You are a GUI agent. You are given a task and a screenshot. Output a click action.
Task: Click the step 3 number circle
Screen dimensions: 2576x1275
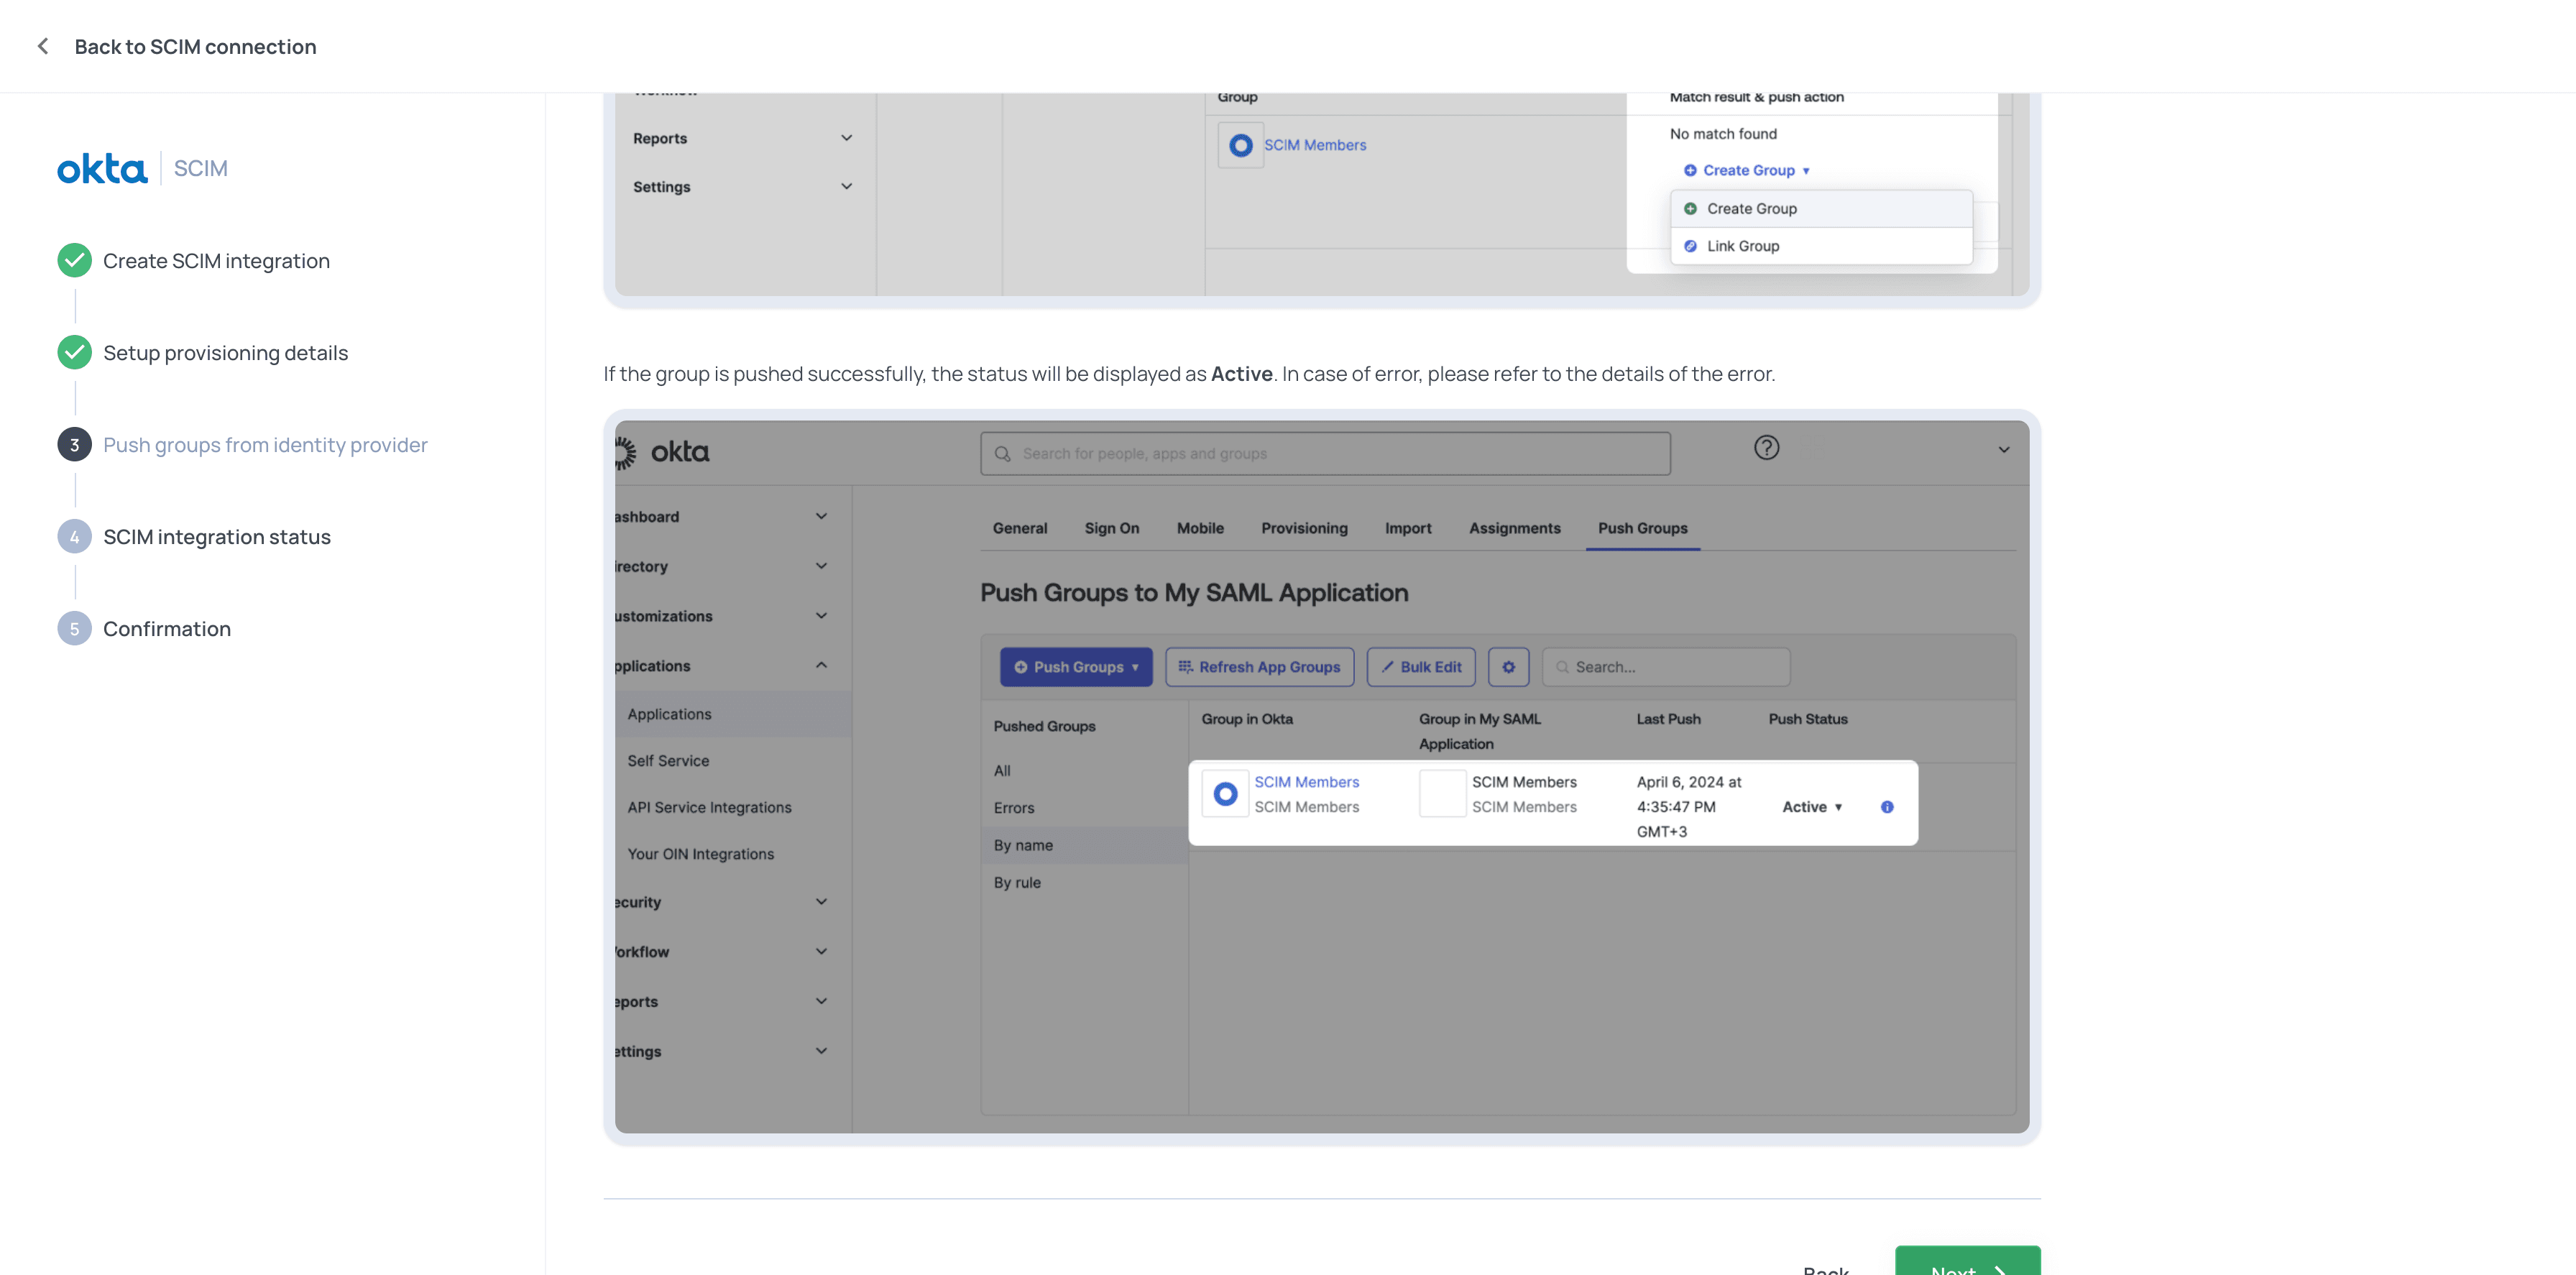pyautogui.click(x=74, y=445)
